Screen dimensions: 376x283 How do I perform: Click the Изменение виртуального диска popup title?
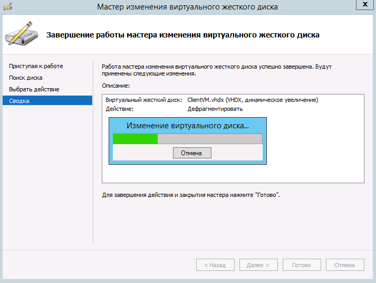pos(187,126)
